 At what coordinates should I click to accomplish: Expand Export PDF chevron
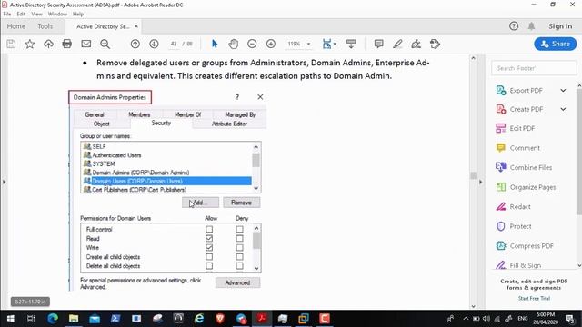click(563, 91)
